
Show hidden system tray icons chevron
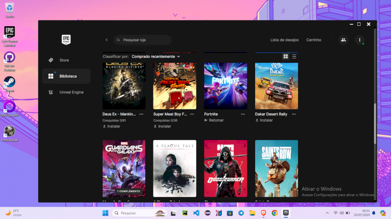click(x=327, y=213)
